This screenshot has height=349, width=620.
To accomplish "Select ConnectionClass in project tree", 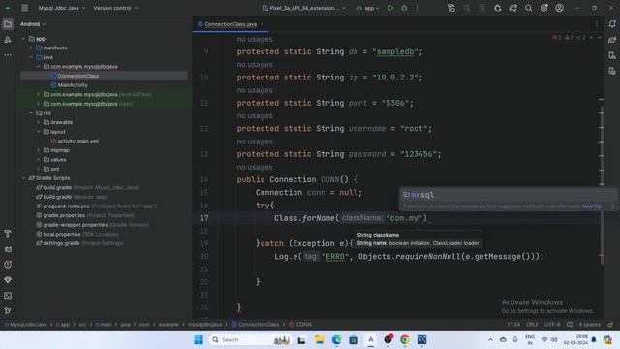I will [x=77, y=76].
